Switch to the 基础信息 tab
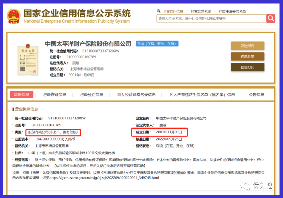 tap(21, 95)
